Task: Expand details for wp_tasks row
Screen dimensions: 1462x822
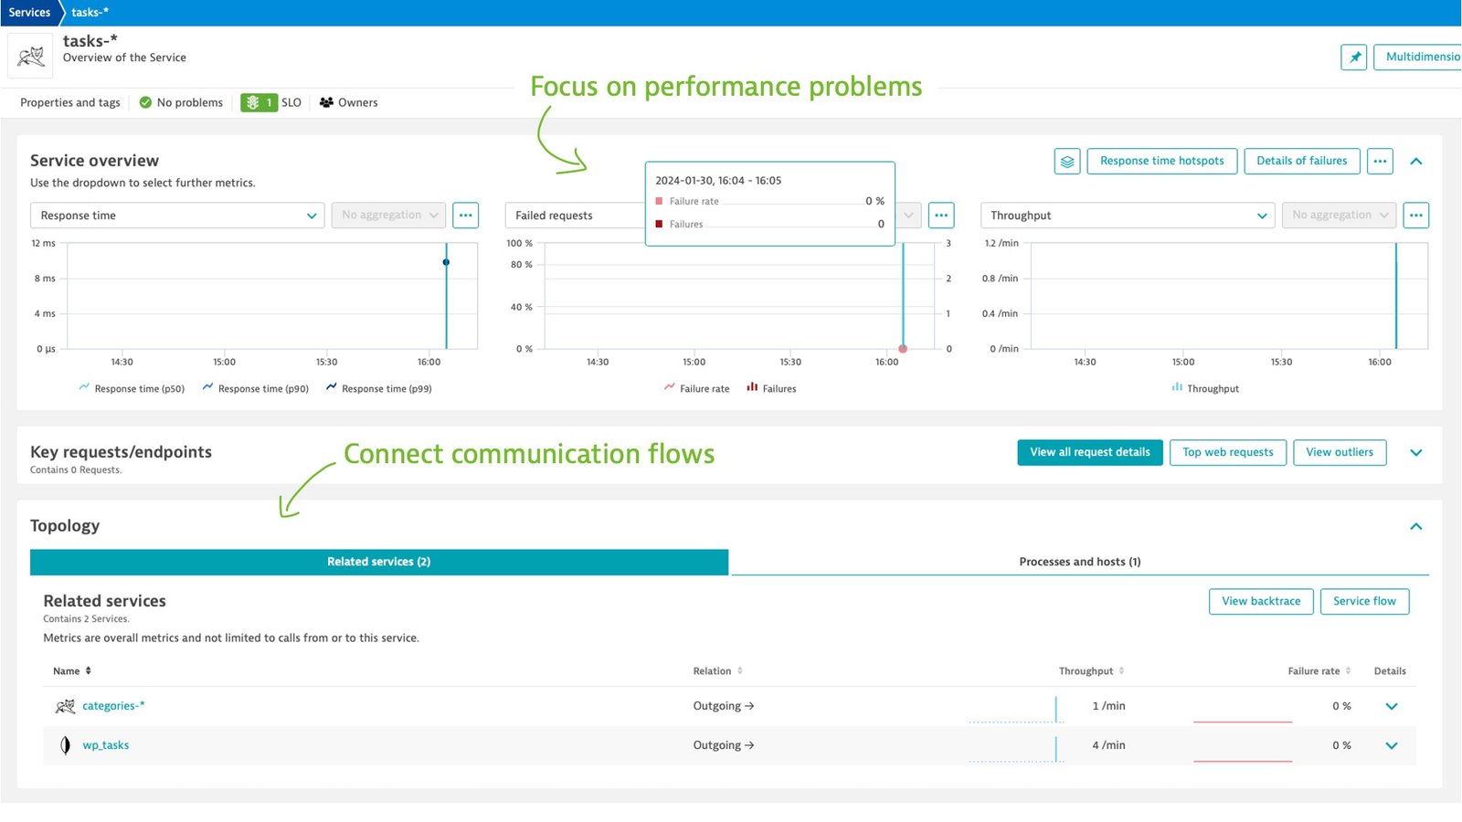Action: 1392,745
